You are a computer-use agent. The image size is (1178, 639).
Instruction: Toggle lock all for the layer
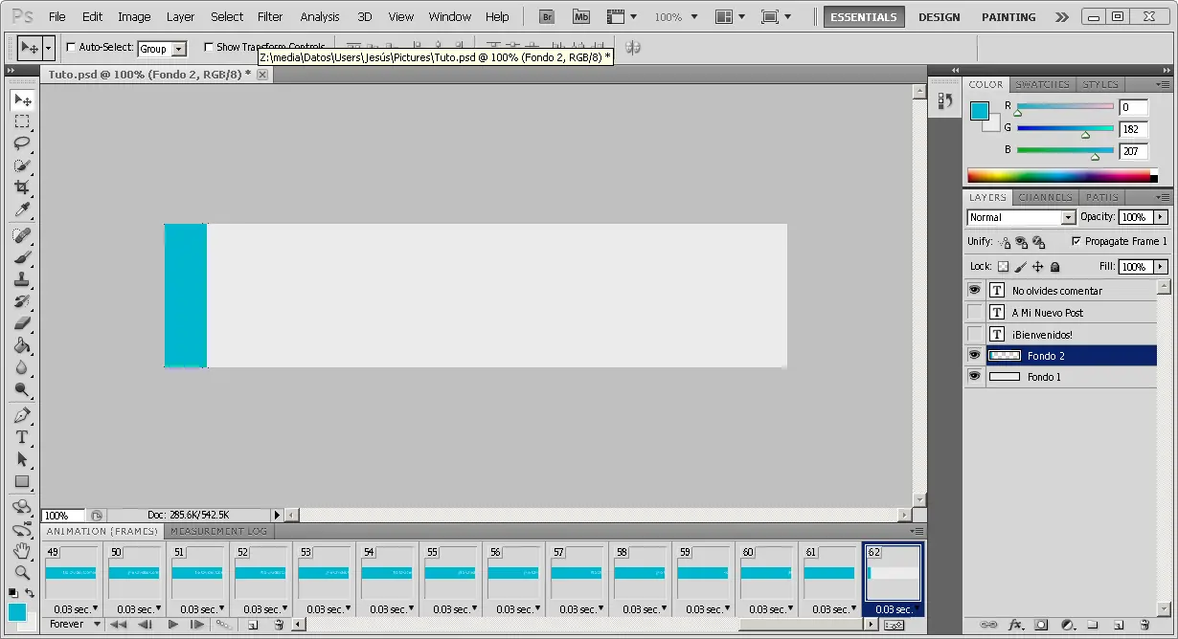click(x=1054, y=267)
